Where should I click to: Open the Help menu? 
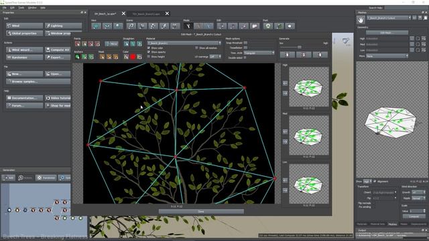[x=43, y=7]
